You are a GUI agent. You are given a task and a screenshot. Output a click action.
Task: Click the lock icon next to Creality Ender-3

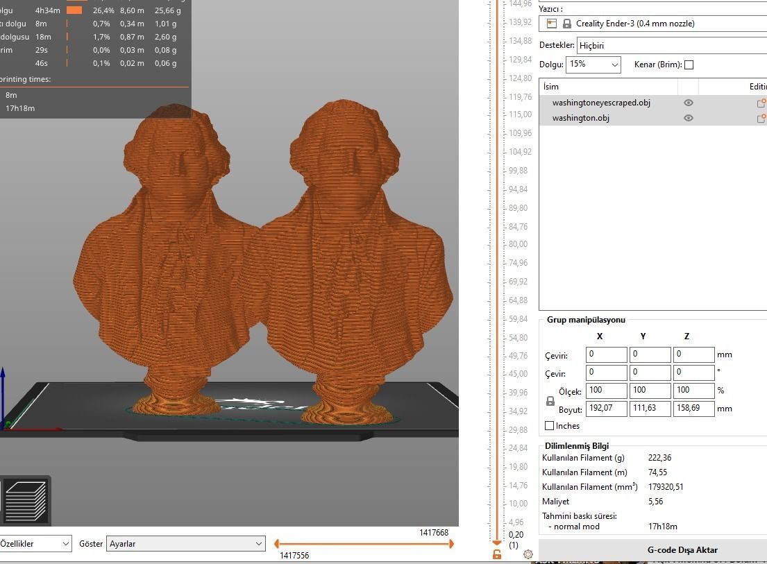coord(567,24)
